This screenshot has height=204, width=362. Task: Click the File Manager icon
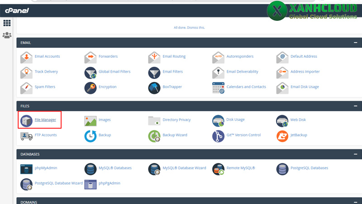[26, 121]
